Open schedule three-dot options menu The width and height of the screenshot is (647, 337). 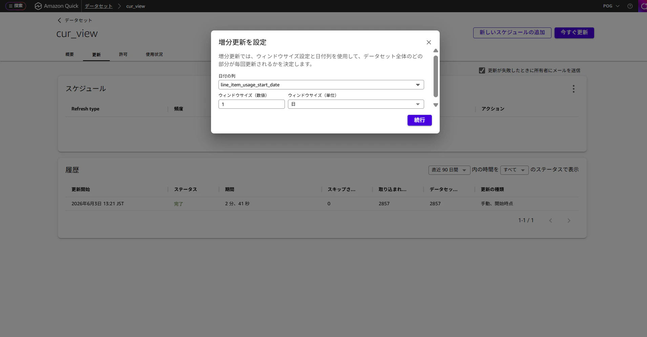(573, 89)
